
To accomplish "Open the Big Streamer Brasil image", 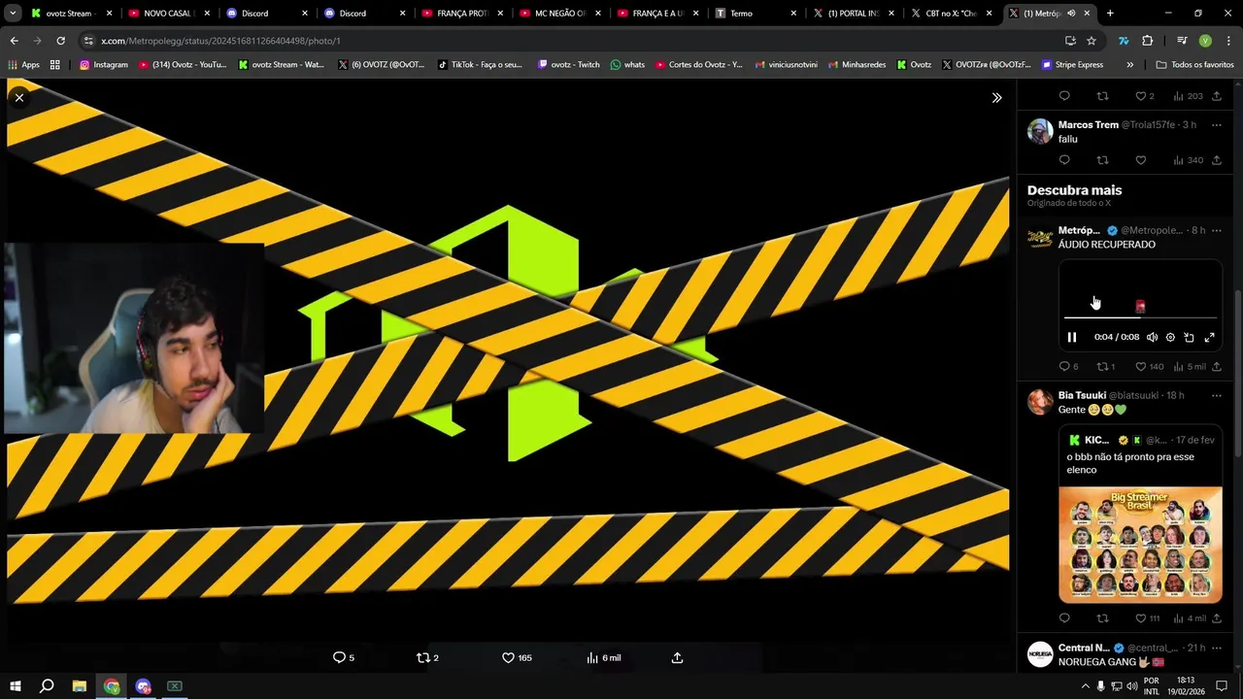I will 1140,545.
